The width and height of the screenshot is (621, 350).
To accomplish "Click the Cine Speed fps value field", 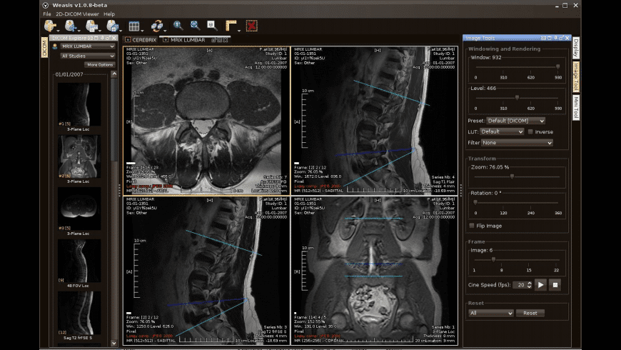I will pos(520,285).
